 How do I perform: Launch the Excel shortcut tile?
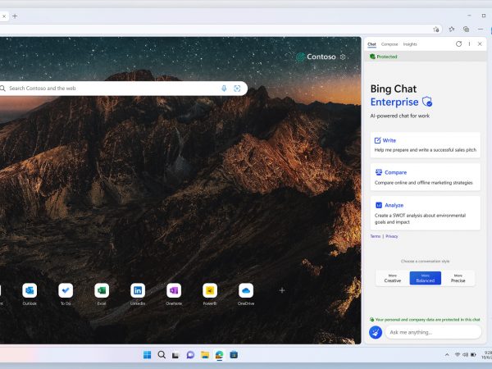pyautogui.click(x=102, y=290)
